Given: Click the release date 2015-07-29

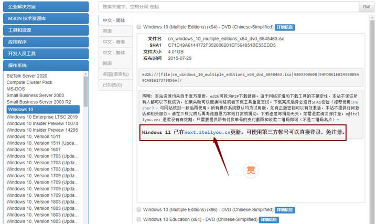Looking at the screenshot, I should coord(179,58).
